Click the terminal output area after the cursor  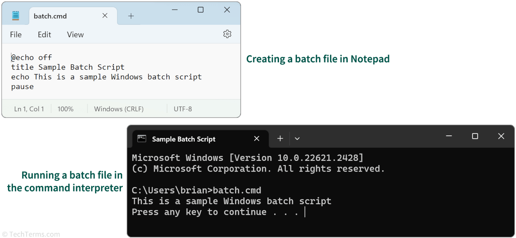(344, 212)
